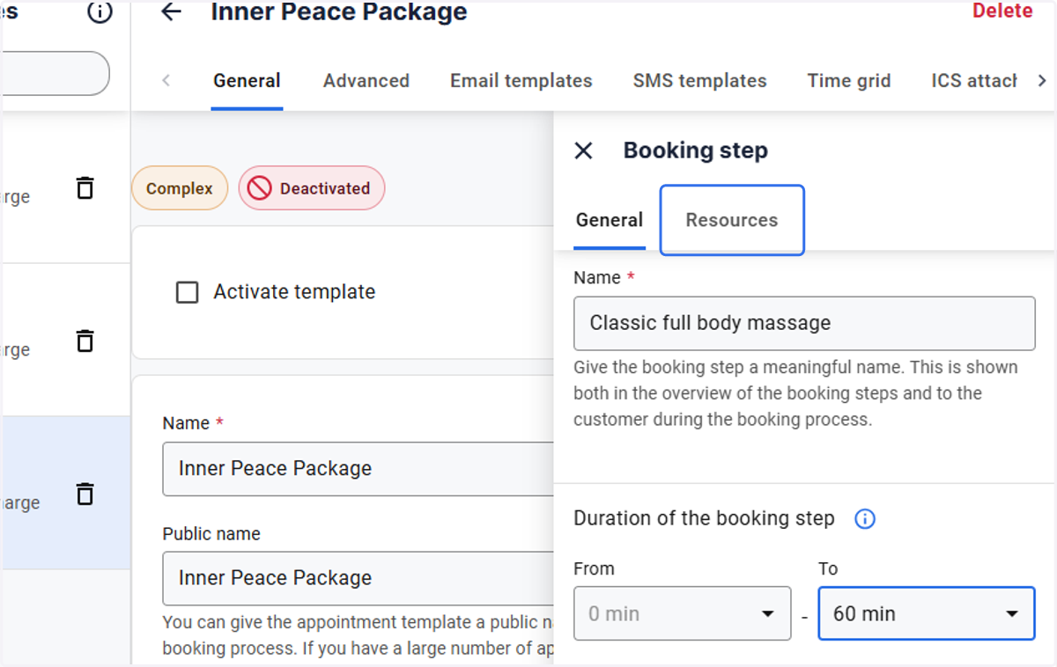
Task: Open the Time grid tab
Action: click(849, 81)
